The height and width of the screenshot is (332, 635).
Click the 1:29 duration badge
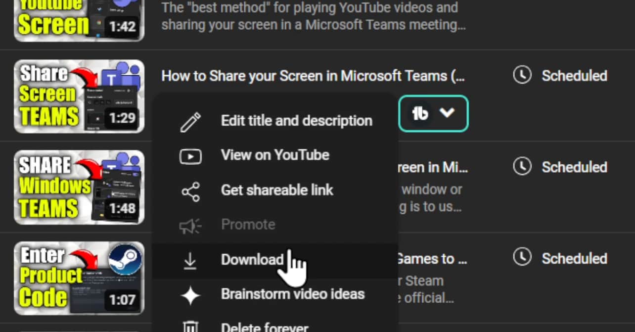click(x=122, y=118)
